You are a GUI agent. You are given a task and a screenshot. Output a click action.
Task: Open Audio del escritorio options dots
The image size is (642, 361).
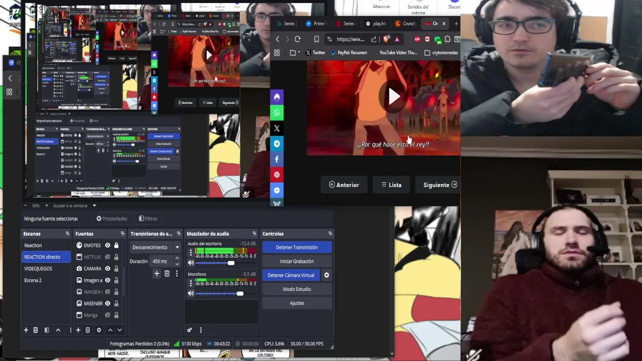[x=191, y=253]
